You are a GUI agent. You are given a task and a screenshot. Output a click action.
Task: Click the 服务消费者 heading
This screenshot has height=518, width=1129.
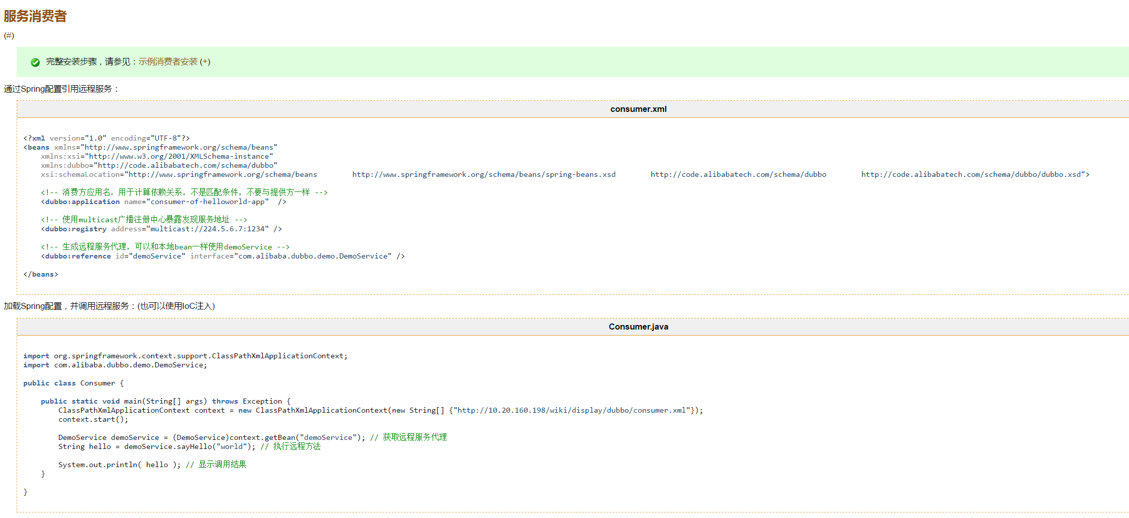click(x=35, y=16)
